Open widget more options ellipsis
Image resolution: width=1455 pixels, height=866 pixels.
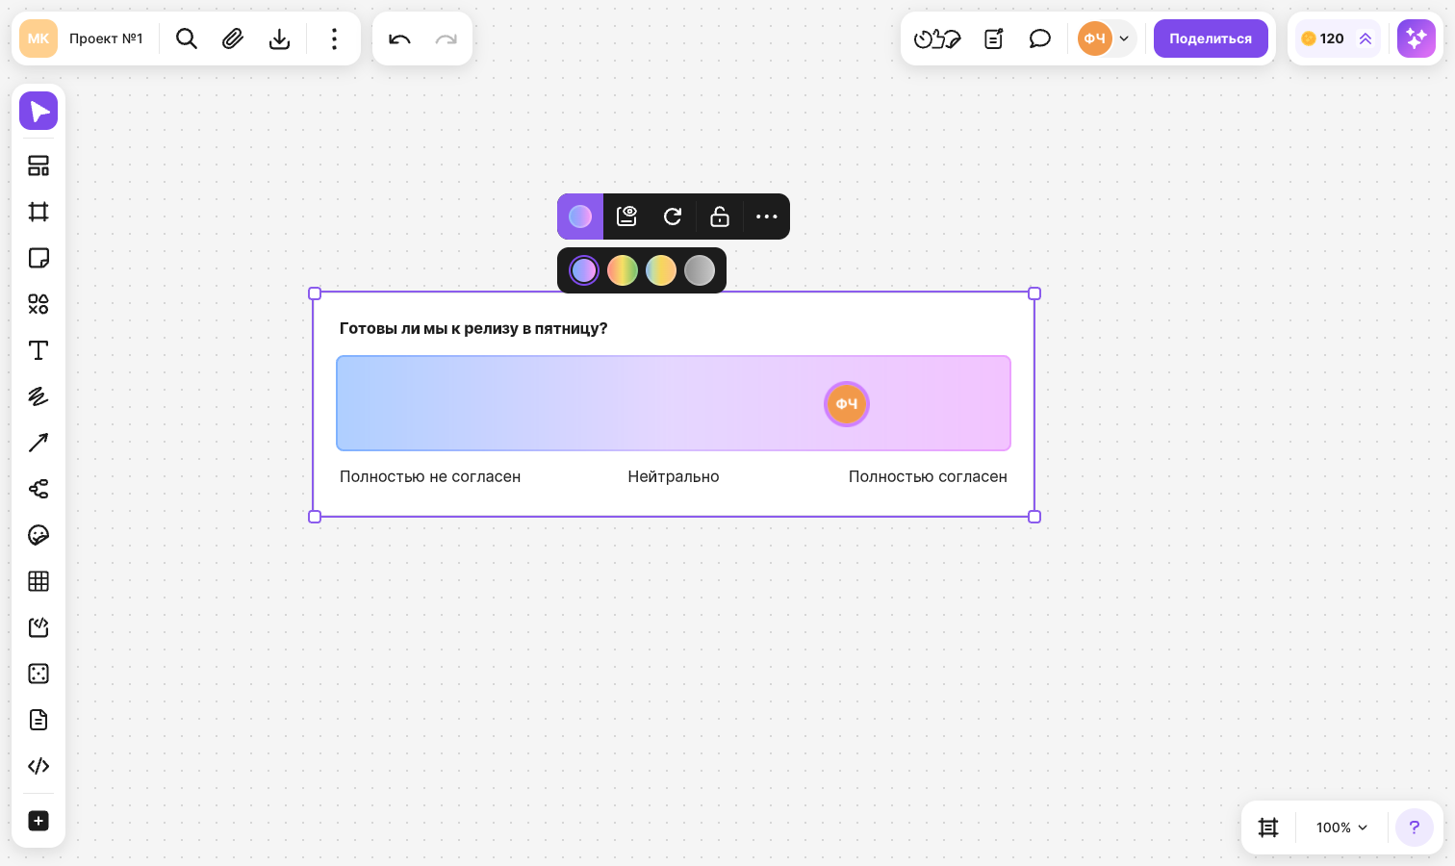point(766,216)
